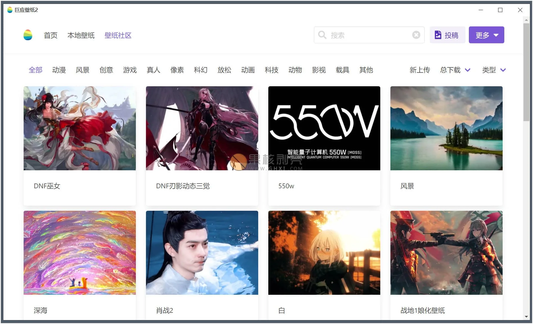Expand the 总下载 sort dropdown
Image resolution: width=533 pixels, height=324 pixels.
pos(455,70)
